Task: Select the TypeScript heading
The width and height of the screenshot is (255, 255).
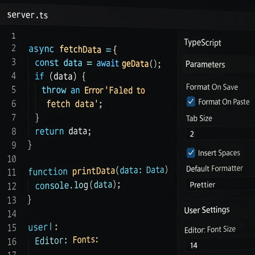Action: pyautogui.click(x=203, y=43)
